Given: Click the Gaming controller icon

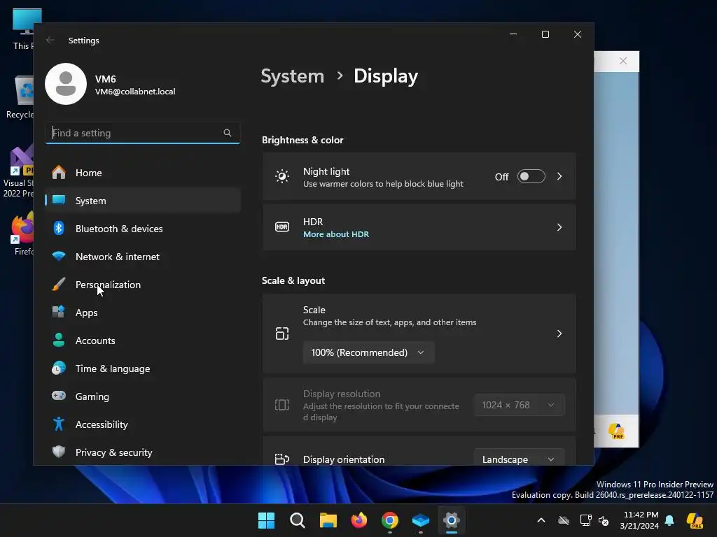Looking at the screenshot, I should tap(59, 396).
